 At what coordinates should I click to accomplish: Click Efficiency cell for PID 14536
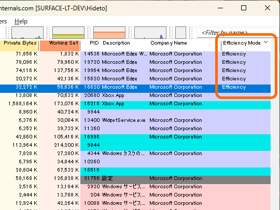pos(234,54)
